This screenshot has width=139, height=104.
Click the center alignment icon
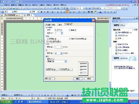pyautogui.click(x=61, y=12)
